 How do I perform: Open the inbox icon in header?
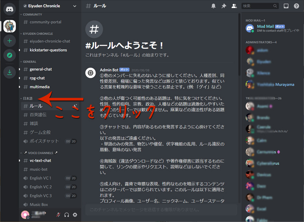click(x=286, y=6)
